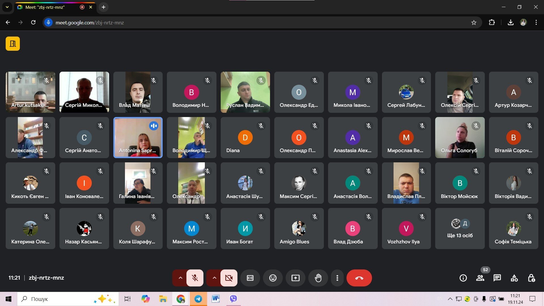Select Сергій Микол... video tile
This screenshot has width=544, height=306.
(84, 92)
